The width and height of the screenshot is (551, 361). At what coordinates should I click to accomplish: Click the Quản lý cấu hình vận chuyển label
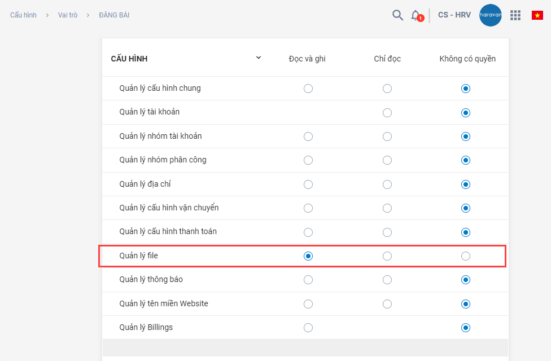169,208
